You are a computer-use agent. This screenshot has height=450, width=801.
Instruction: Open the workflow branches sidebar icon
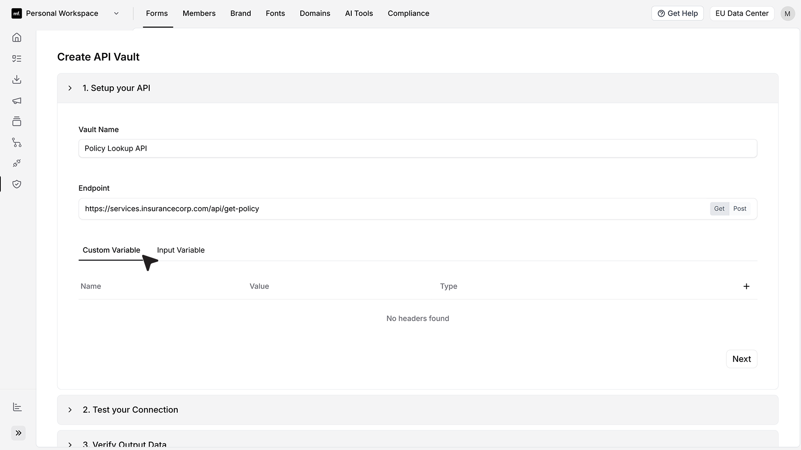pyautogui.click(x=17, y=142)
